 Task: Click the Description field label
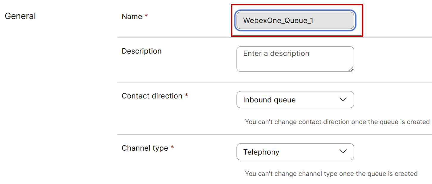point(142,51)
